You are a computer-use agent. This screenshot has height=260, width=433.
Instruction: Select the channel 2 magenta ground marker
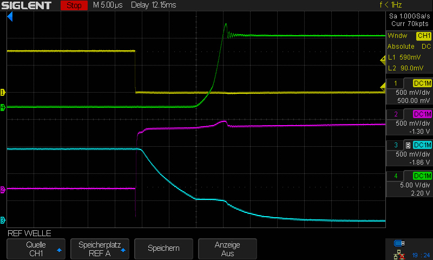(x=3, y=190)
